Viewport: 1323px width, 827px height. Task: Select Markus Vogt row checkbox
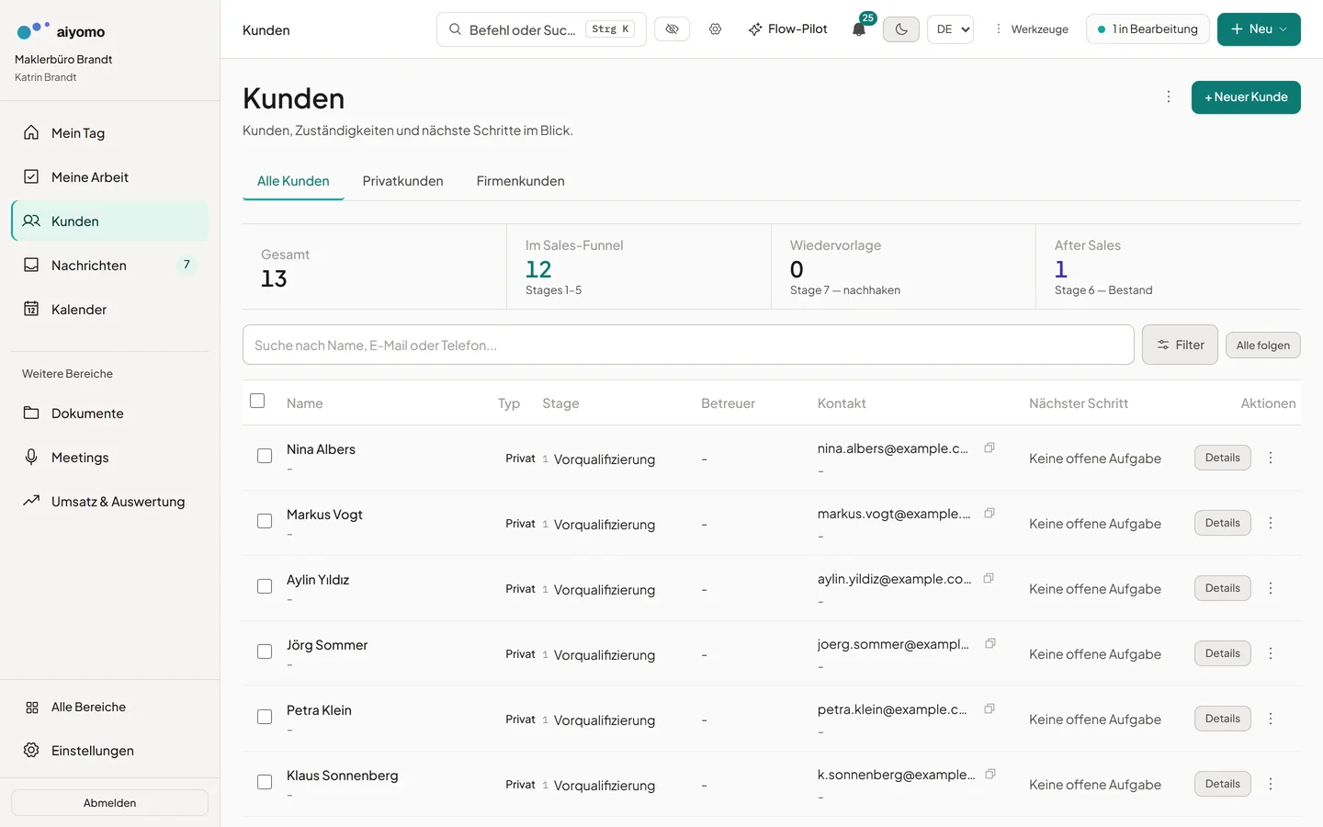coord(265,521)
